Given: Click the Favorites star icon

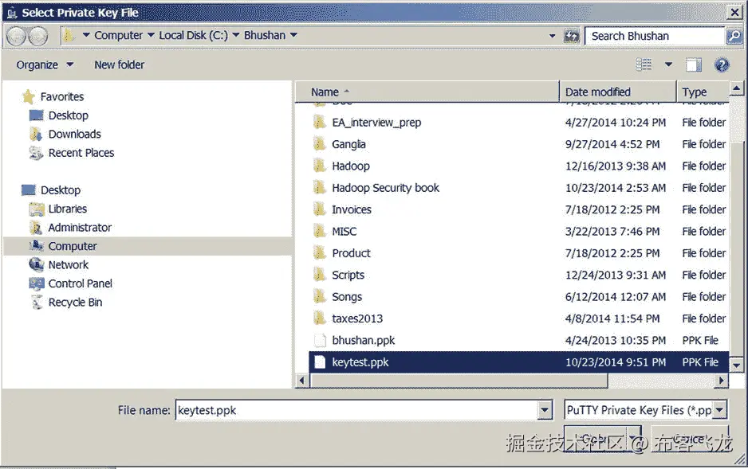Looking at the screenshot, I should pyautogui.click(x=29, y=96).
